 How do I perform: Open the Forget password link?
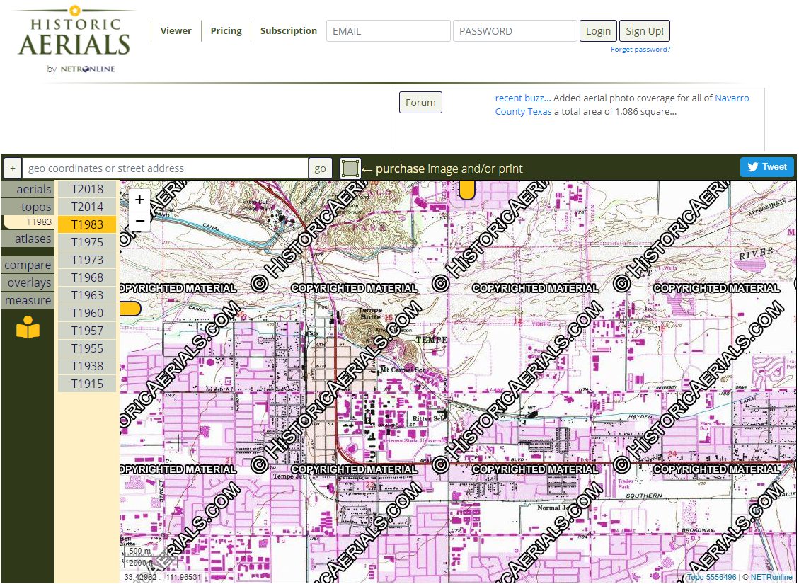pyautogui.click(x=640, y=49)
